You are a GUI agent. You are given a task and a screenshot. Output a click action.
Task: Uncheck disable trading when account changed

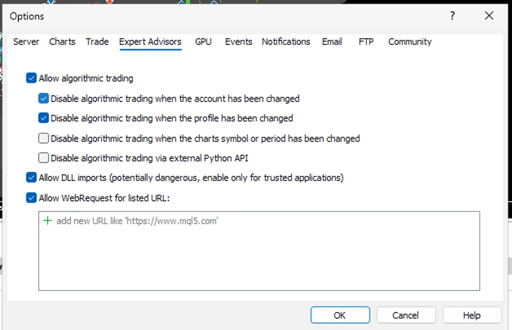pyautogui.click(x=44, y=99)
